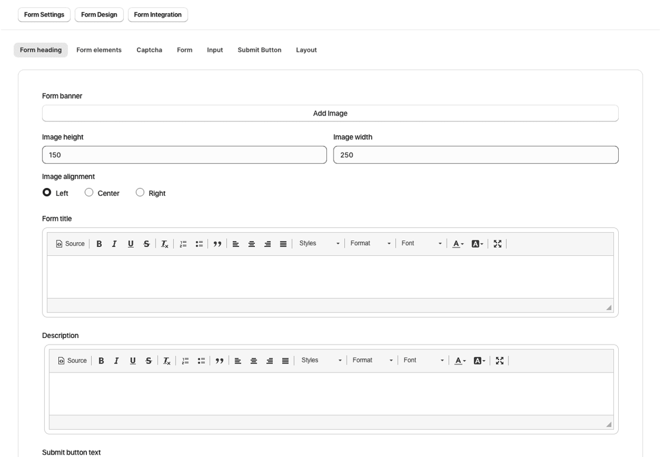664x457 pixels.
Task: Toggle Bold in Form title editor
Action: 99,244
